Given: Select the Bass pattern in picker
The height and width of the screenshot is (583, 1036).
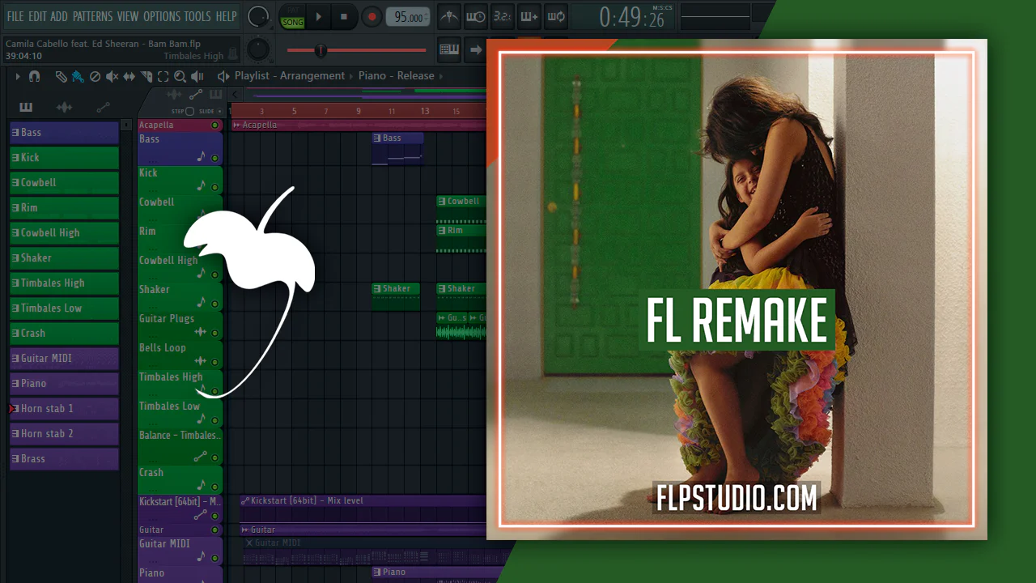Looking at the screenshot, I should [x=64, y=133].
